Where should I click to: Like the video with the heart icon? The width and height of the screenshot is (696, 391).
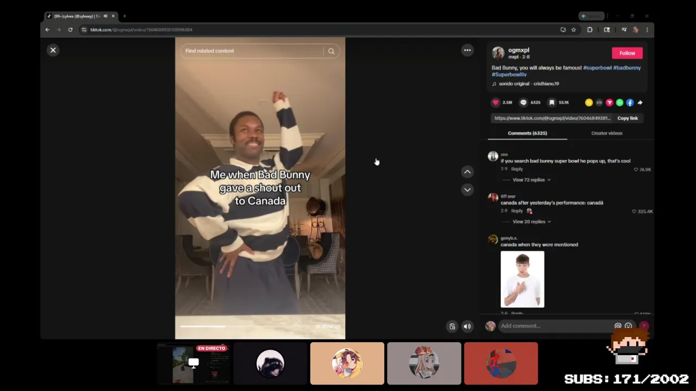(495, 102)
